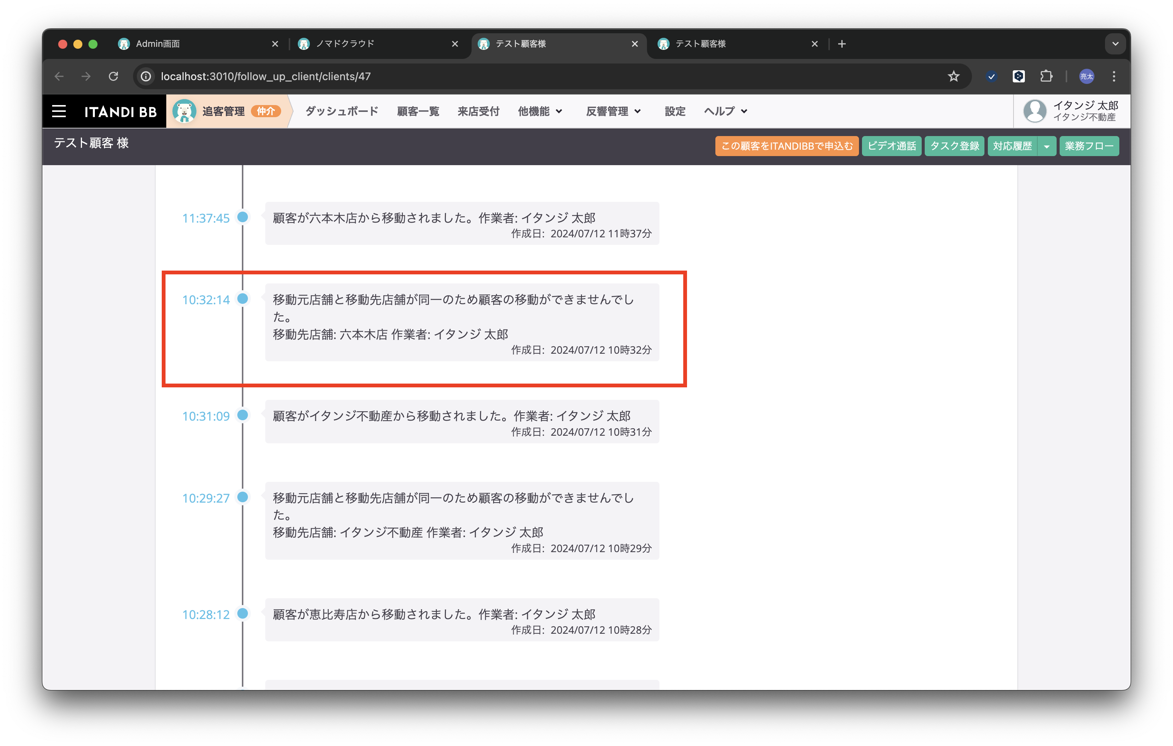Click the 顧客が恵比寿店から移動されました message
Image resolution: width=1173 pixels, height=746 pixels.
[x=434, y=614]
